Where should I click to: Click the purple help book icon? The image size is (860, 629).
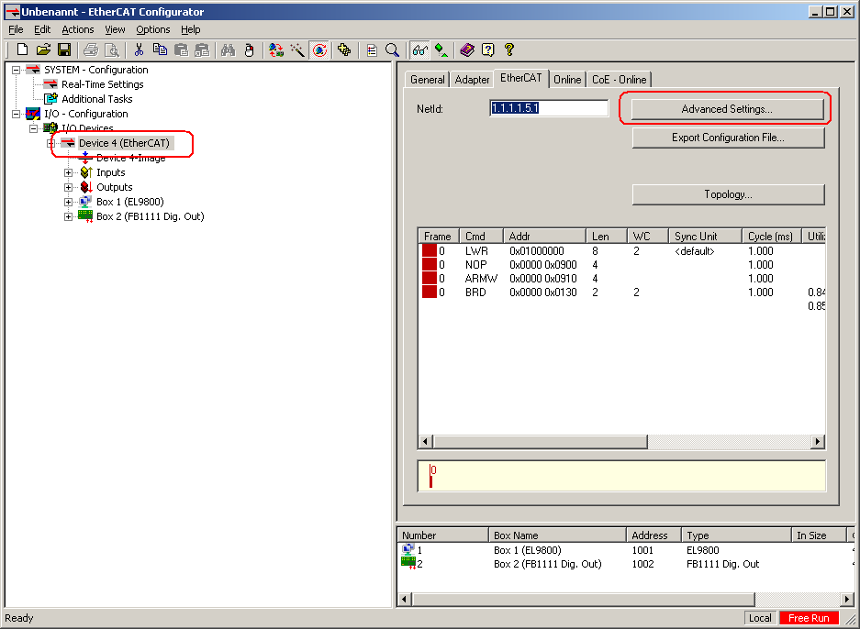pos(467,50)
